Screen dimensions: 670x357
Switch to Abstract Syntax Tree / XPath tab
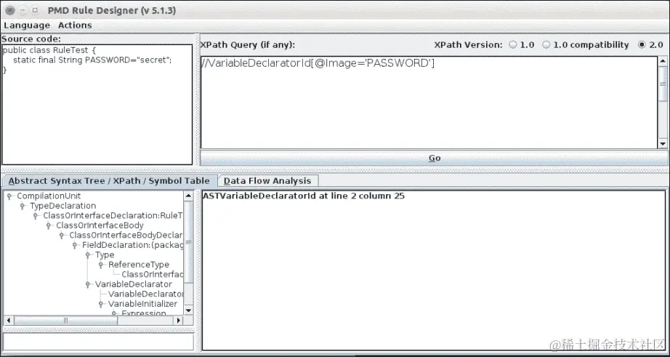(110, 181)
